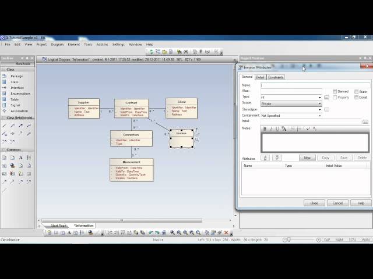373x279 pixels.
Task: Click the Help button in dialog
Action: pos(361,203)
